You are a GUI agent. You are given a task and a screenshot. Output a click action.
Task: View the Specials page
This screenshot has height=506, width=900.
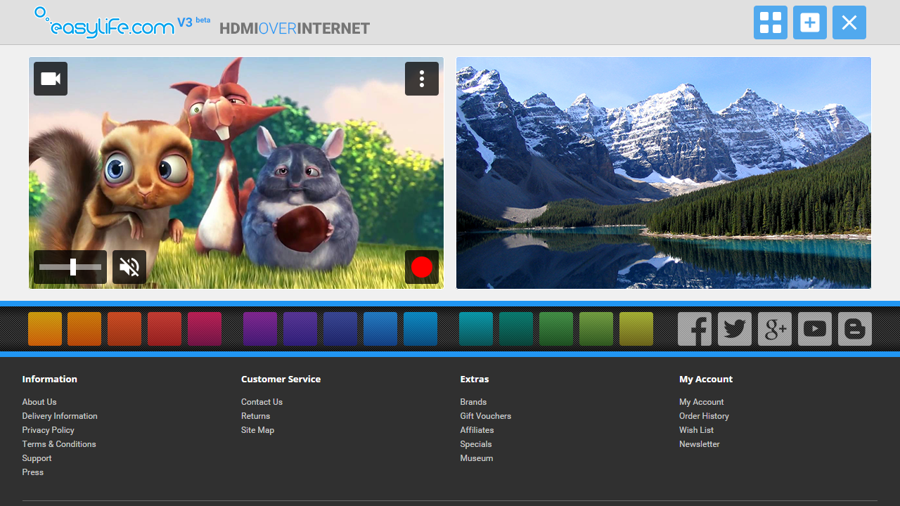[x=476, y=444]
